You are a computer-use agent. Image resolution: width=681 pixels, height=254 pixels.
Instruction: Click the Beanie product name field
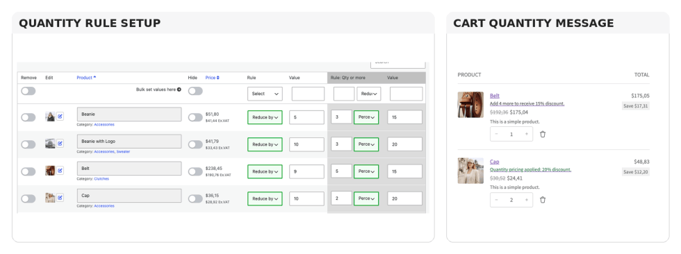[x=129, y=115]
